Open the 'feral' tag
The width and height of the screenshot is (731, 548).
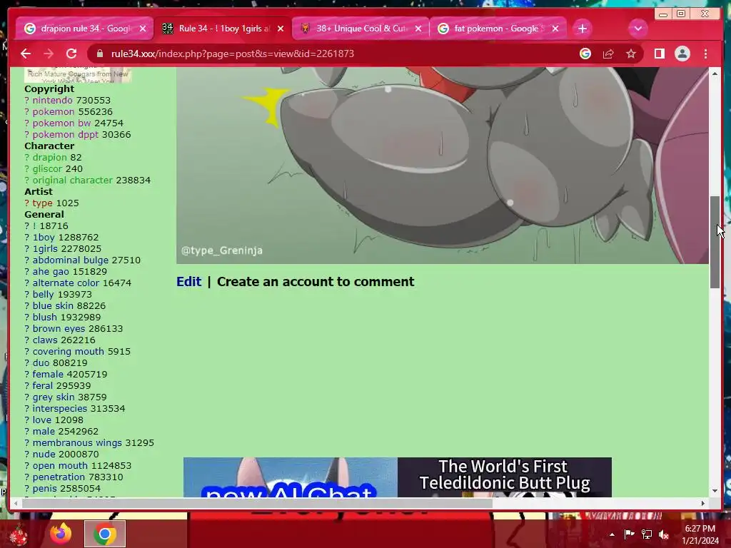[x=42, y=386]
